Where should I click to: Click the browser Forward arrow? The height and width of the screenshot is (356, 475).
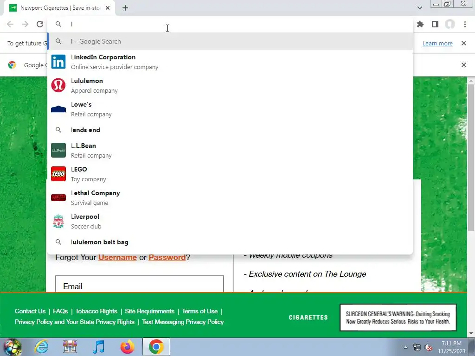tap(25, 24)
